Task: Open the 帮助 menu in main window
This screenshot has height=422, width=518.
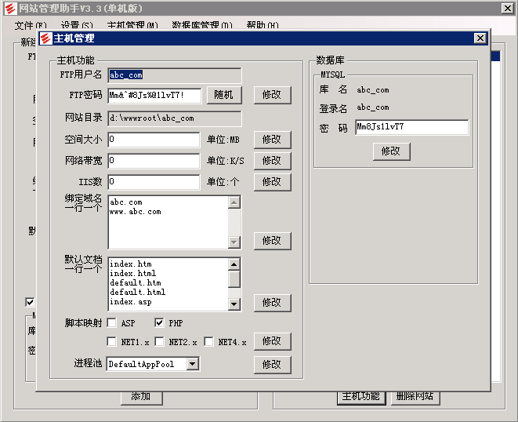Action: [263, 25]
